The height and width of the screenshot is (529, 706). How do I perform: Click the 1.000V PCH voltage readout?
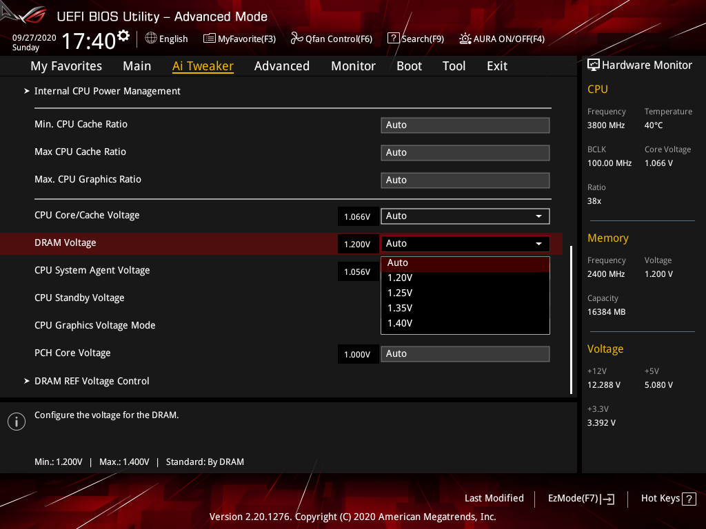click(358, 355)
